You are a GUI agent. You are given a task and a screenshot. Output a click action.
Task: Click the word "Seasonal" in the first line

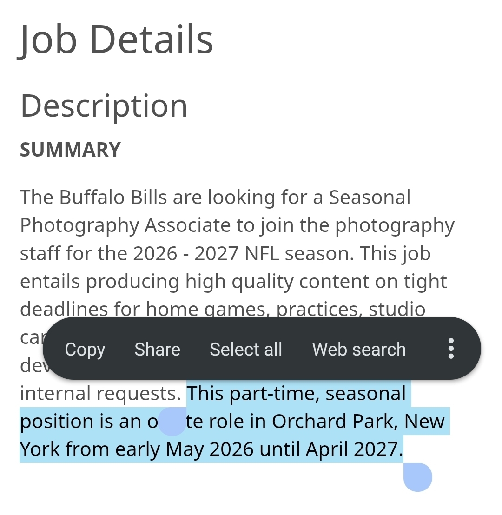(x=370, y=198)
